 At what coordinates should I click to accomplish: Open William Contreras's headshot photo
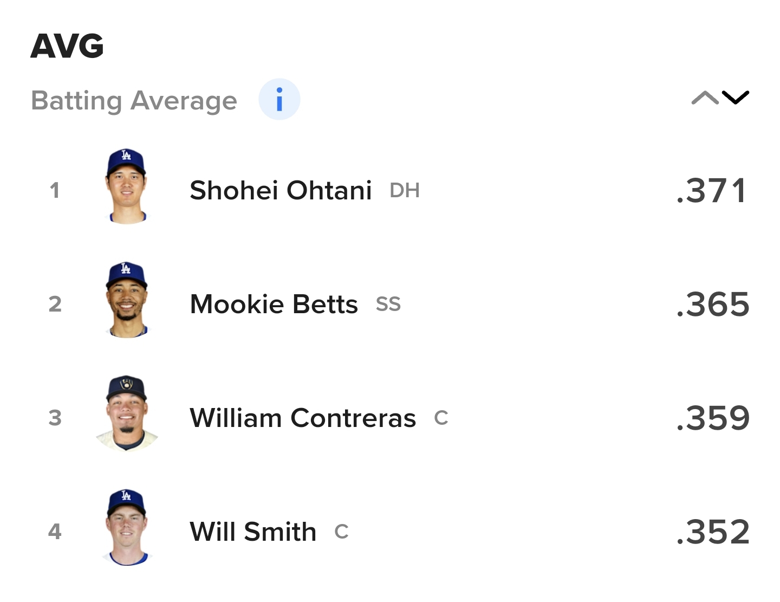pos(126,413)
